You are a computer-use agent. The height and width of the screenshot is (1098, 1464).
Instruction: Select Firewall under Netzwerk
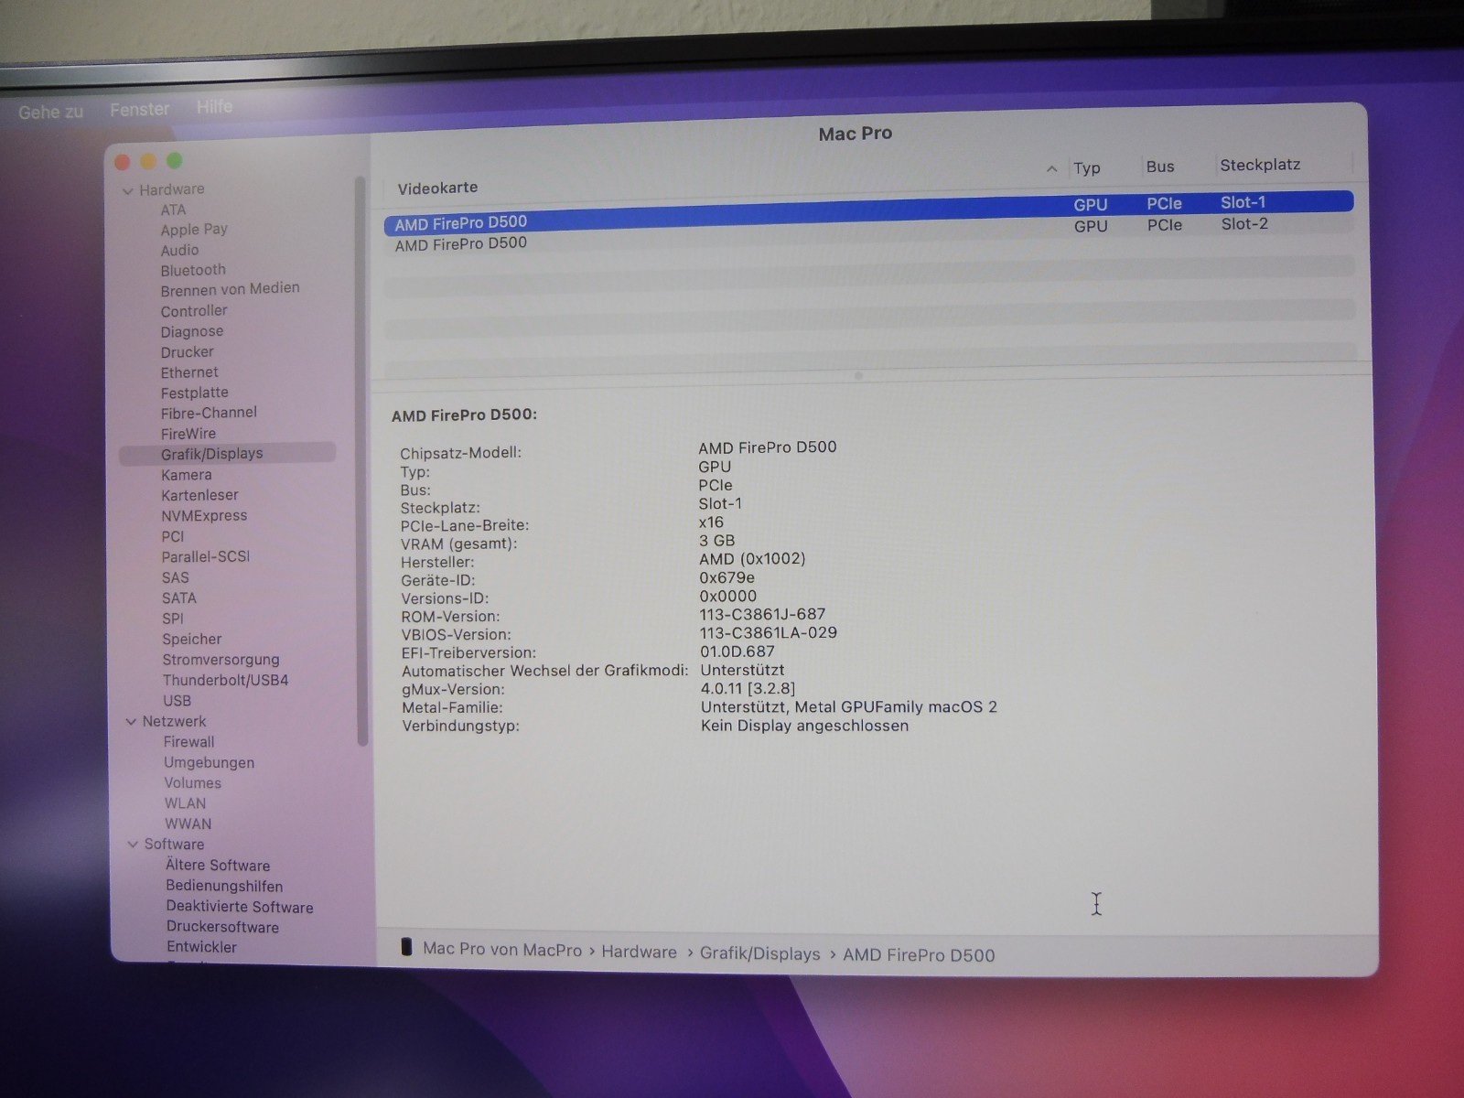tap(188, 742)
